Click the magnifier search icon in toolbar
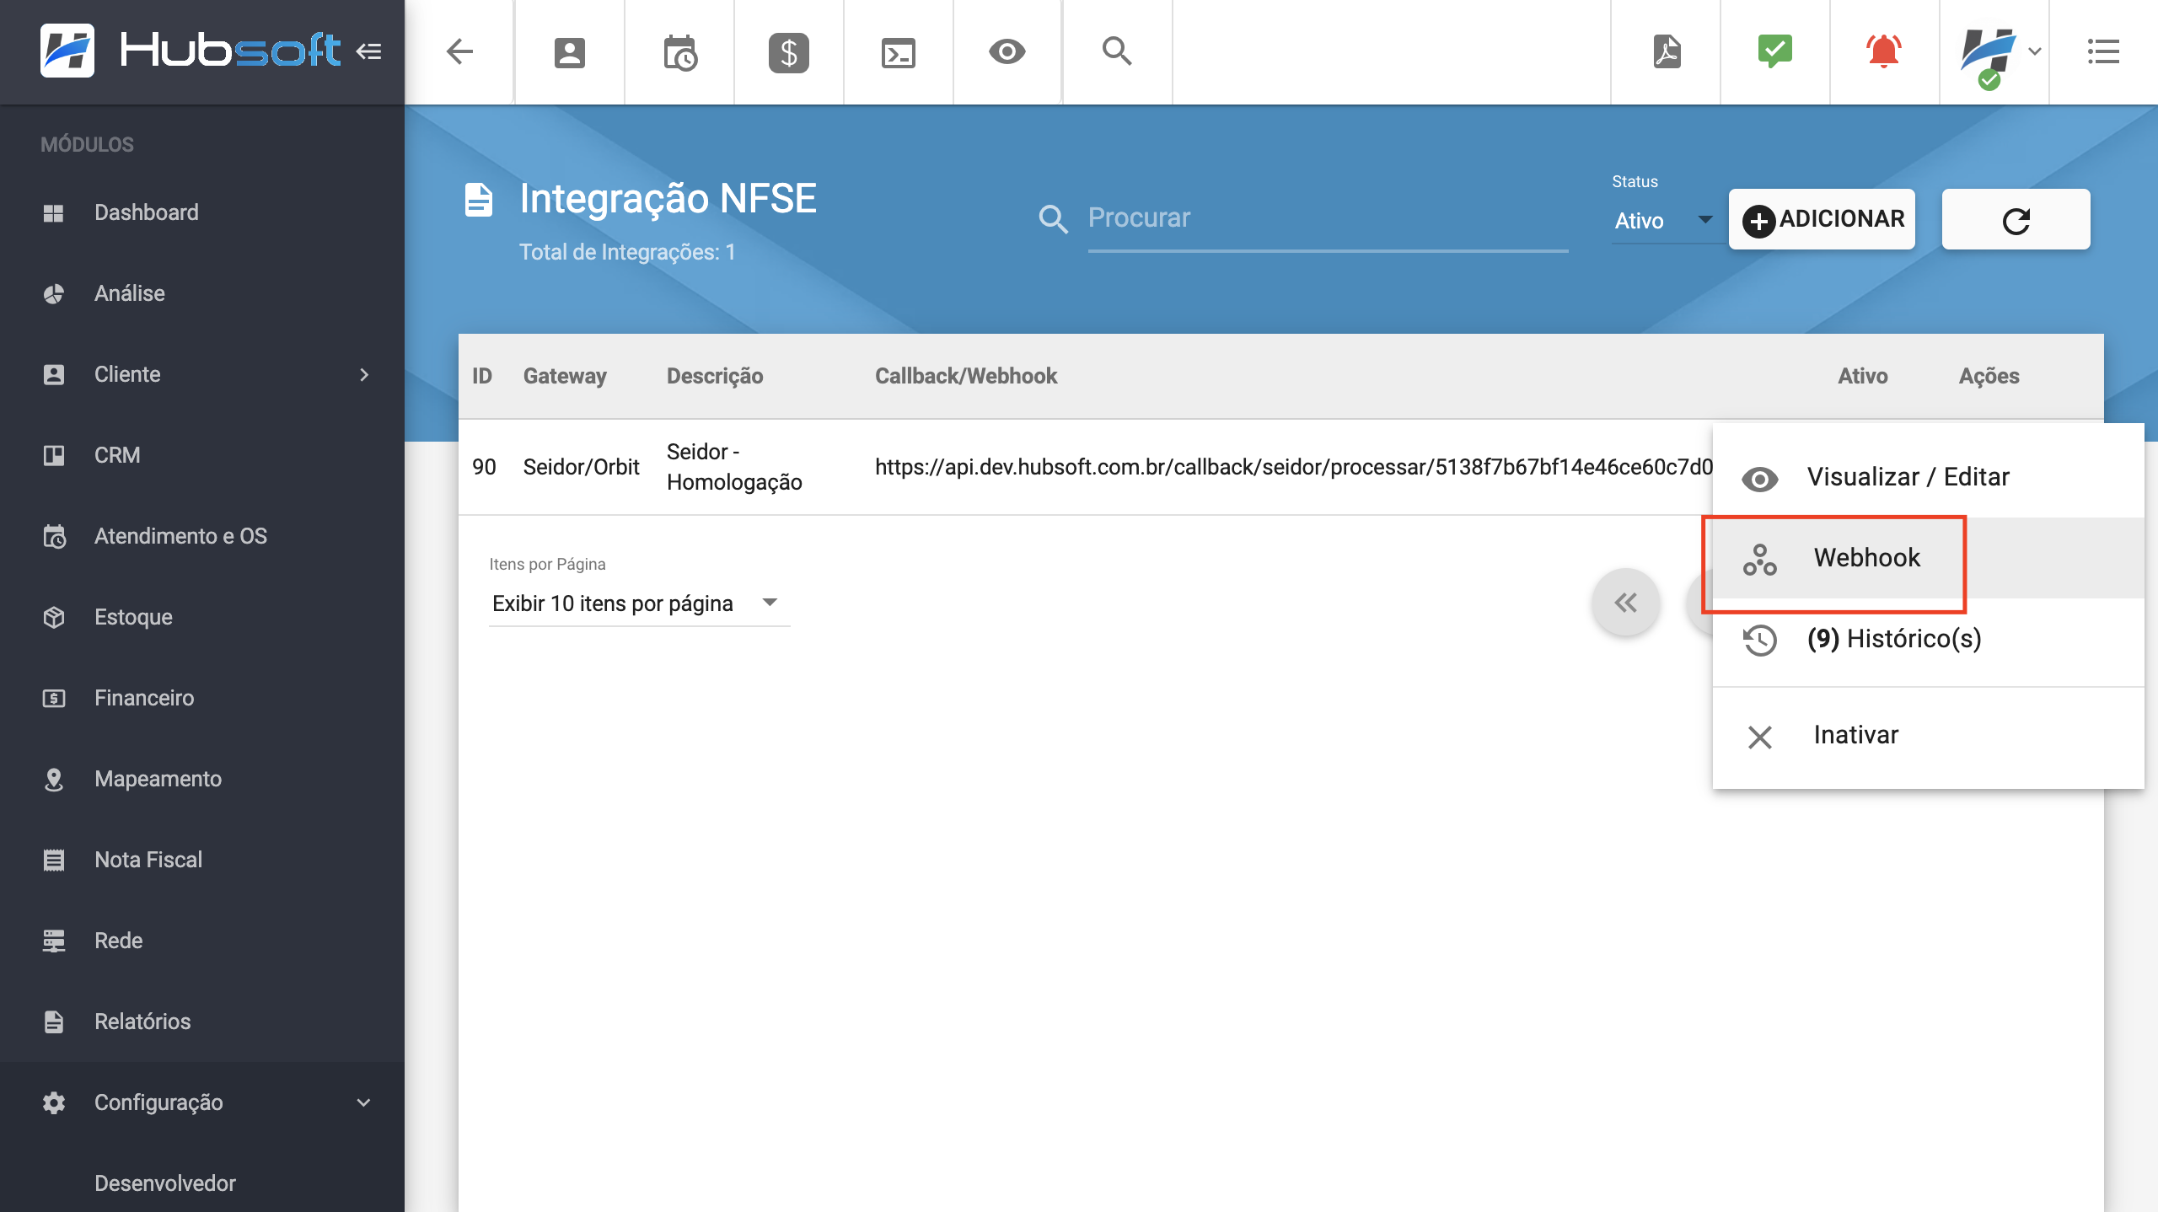The height and width of the screenshot is (1212, 2158). coord(1117,52)
